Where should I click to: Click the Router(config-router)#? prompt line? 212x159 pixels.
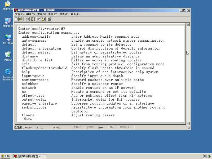tap(42, 29)
